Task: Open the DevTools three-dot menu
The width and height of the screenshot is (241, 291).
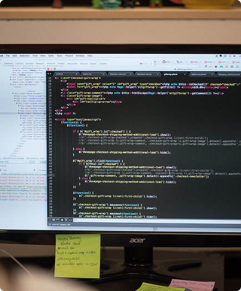Action: pyautogui.click(x=152, y=64)
